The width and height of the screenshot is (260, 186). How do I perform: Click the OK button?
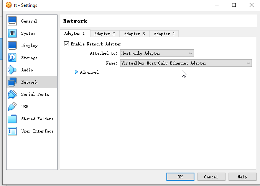click(180, 177)
